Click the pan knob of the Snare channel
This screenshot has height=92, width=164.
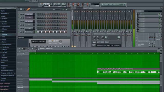coord(21,28)
